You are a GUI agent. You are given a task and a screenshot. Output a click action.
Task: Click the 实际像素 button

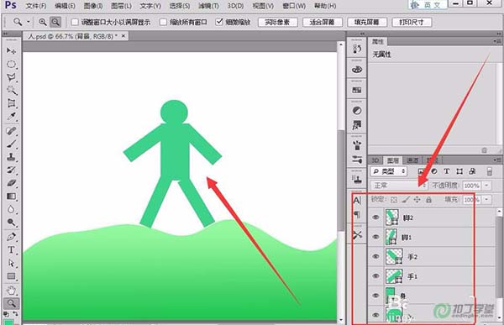click(x=278, y=22)
